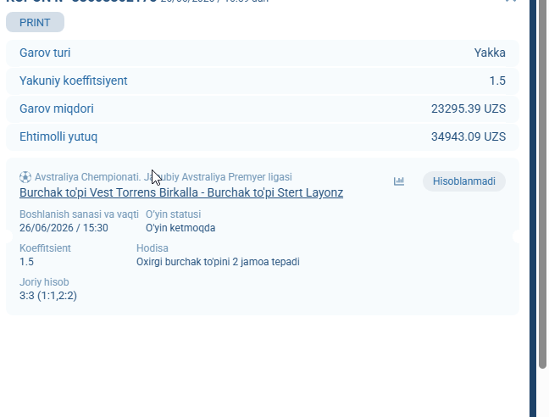The image size is (549, 417).
Task: Click the Hodisa label
Action: 152,248
